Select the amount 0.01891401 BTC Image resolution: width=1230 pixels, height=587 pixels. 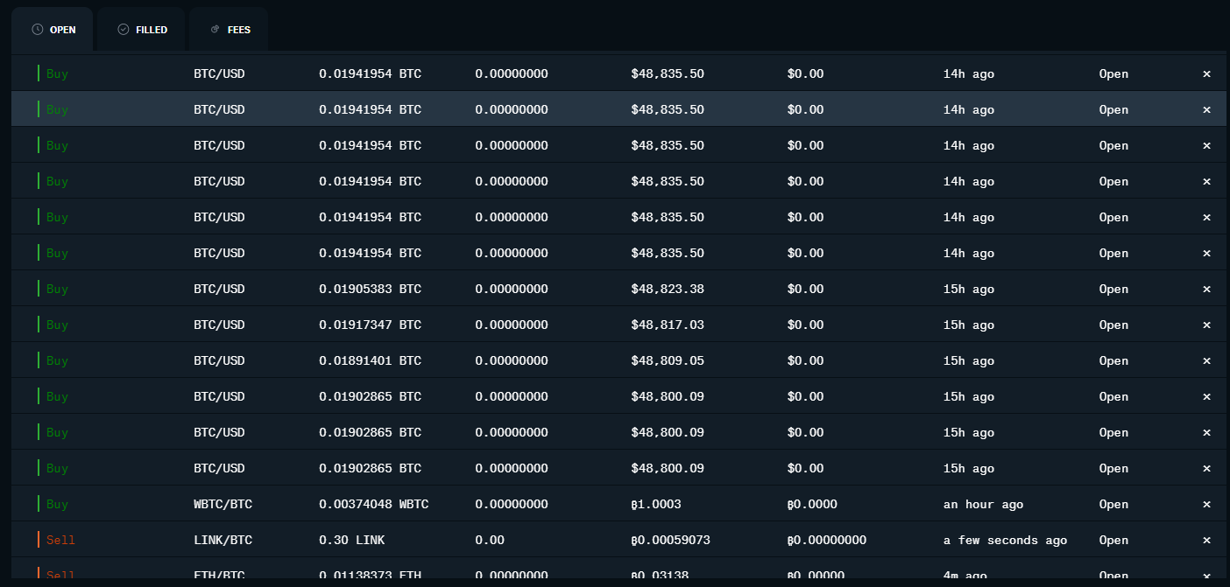click(x=370, y=360)
